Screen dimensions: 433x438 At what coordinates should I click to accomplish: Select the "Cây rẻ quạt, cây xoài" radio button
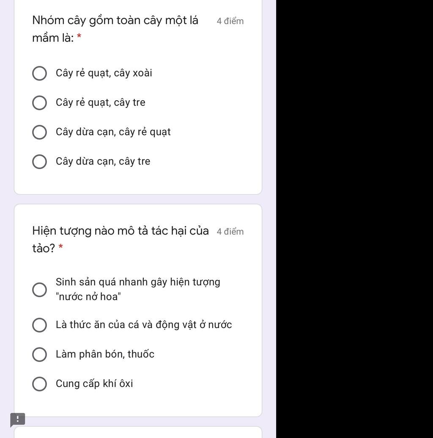click(x=40, y=74)
